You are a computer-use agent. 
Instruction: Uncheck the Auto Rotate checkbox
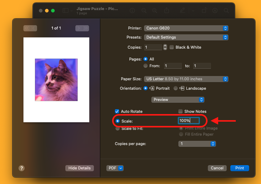click(117, 111)
